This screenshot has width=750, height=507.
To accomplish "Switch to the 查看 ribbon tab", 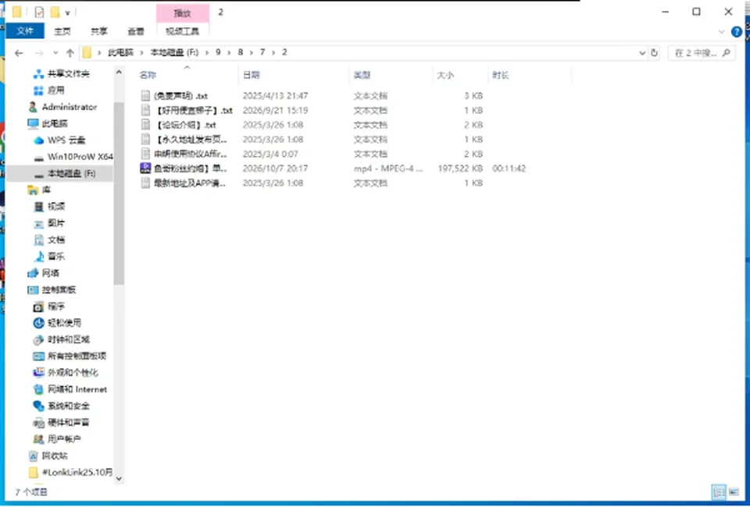I will point(136,31).
